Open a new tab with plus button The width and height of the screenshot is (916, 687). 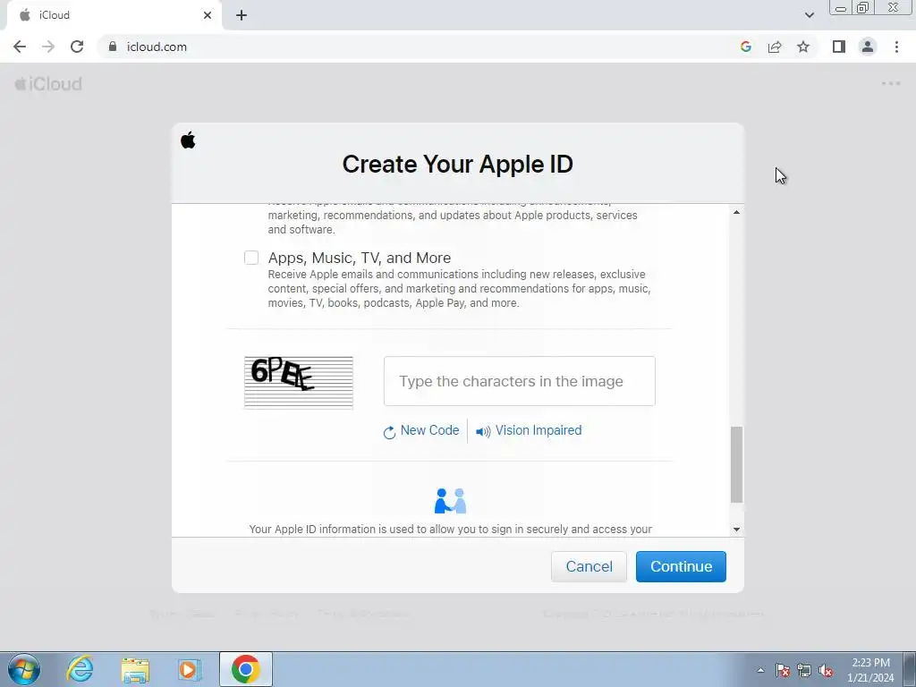pos(242,15)
